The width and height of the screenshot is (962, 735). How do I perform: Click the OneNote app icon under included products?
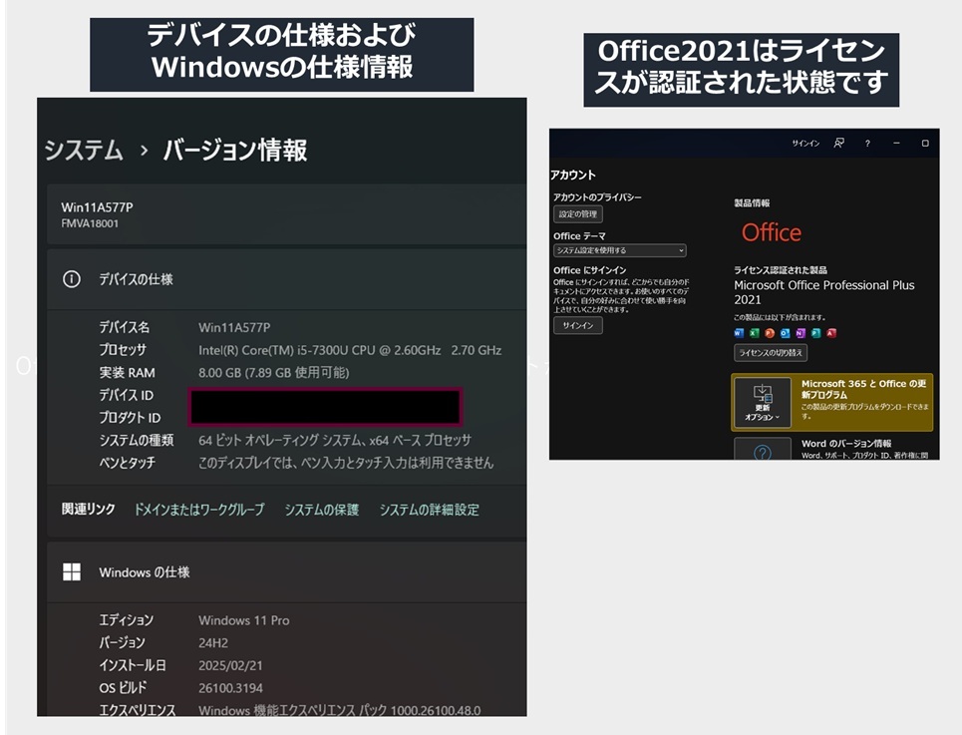coord(801,333)
